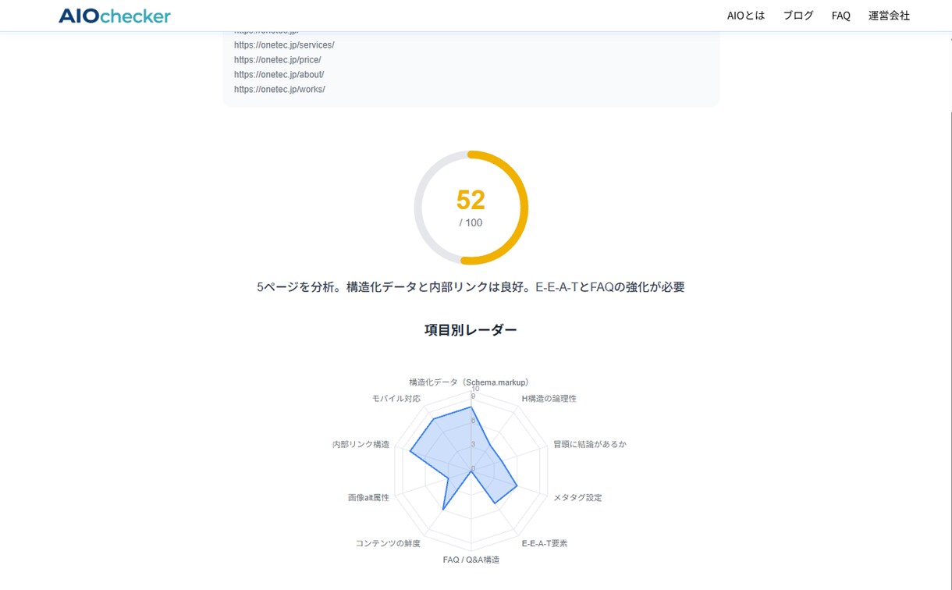
Task: Click the 構造化データ (Schema.markup) radar label
Action: point(471,382)
